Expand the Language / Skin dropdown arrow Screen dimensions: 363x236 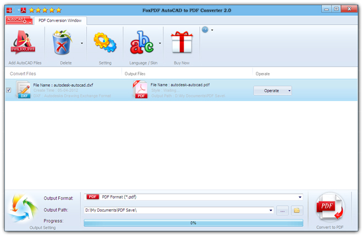click(160, 43)
